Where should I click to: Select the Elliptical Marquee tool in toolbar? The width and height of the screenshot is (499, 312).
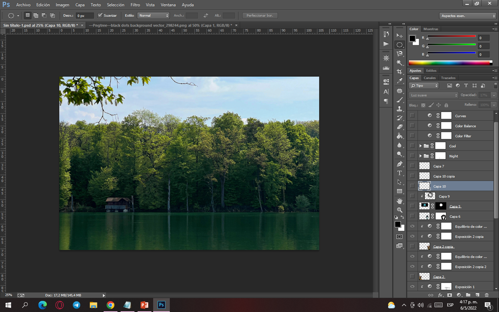point(399,45)
